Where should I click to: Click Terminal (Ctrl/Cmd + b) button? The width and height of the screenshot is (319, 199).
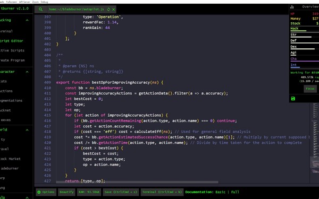[x=162, y=192]
